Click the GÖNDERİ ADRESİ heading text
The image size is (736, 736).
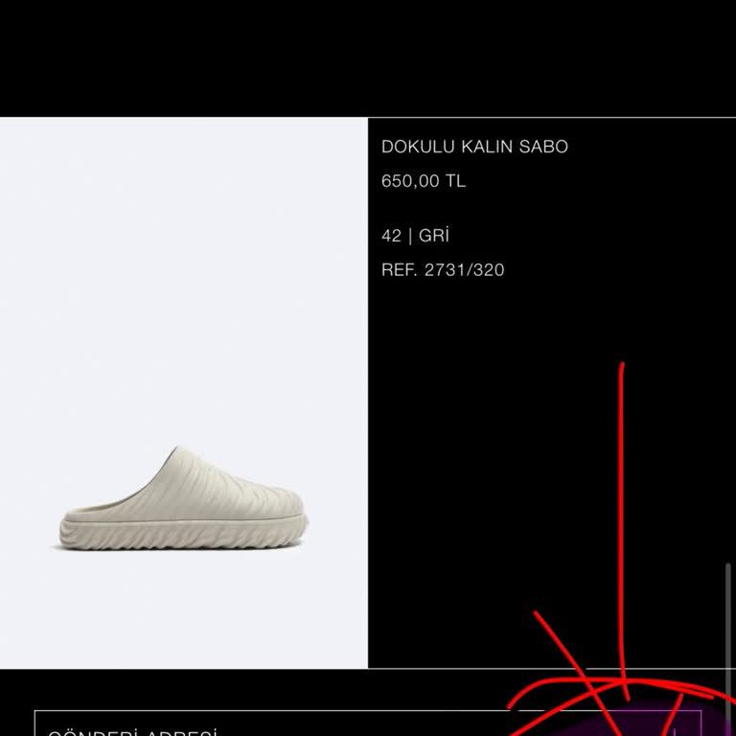coord(132,731)
